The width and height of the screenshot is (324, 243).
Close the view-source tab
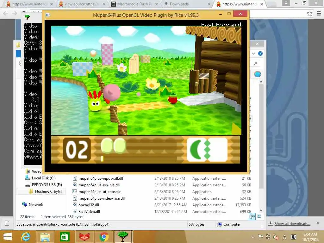pyautogui.click(x=104, y=4)
